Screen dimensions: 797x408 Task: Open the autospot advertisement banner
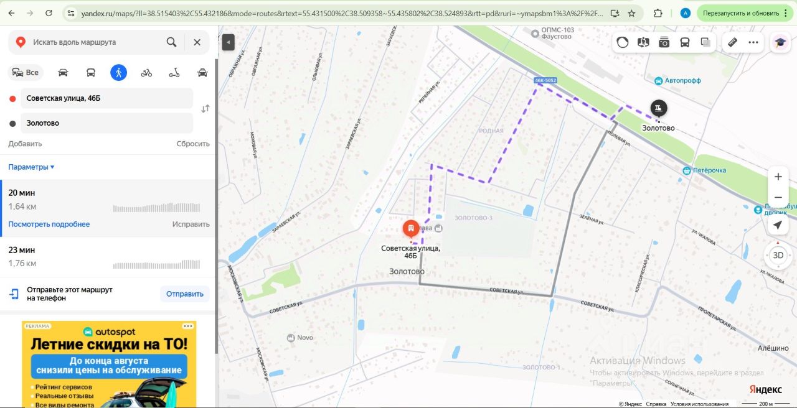109,364
